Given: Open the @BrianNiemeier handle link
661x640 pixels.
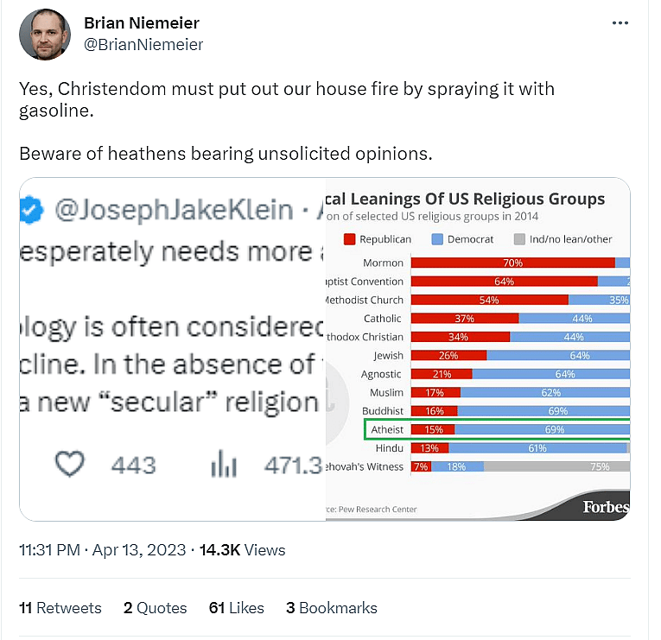Looking at the screenshot, I should point(143,44).
